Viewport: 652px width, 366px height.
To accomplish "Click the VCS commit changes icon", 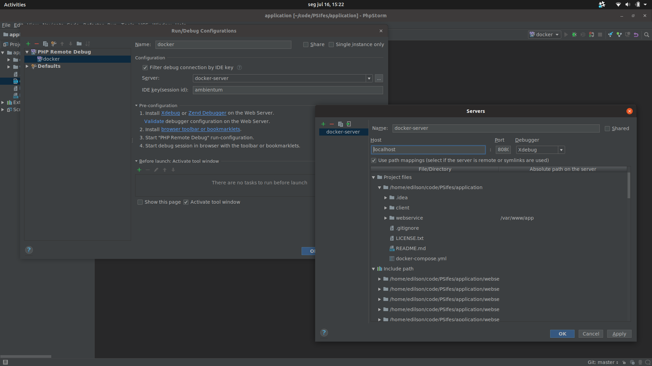I will (619, 35).
